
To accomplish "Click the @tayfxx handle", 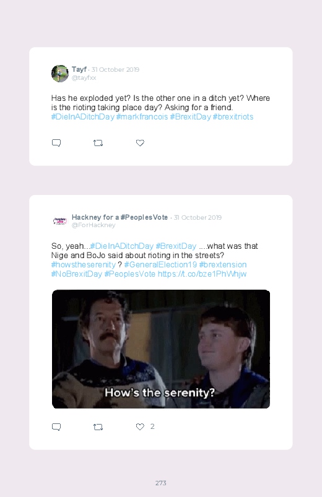I will [x=84, y=78].
